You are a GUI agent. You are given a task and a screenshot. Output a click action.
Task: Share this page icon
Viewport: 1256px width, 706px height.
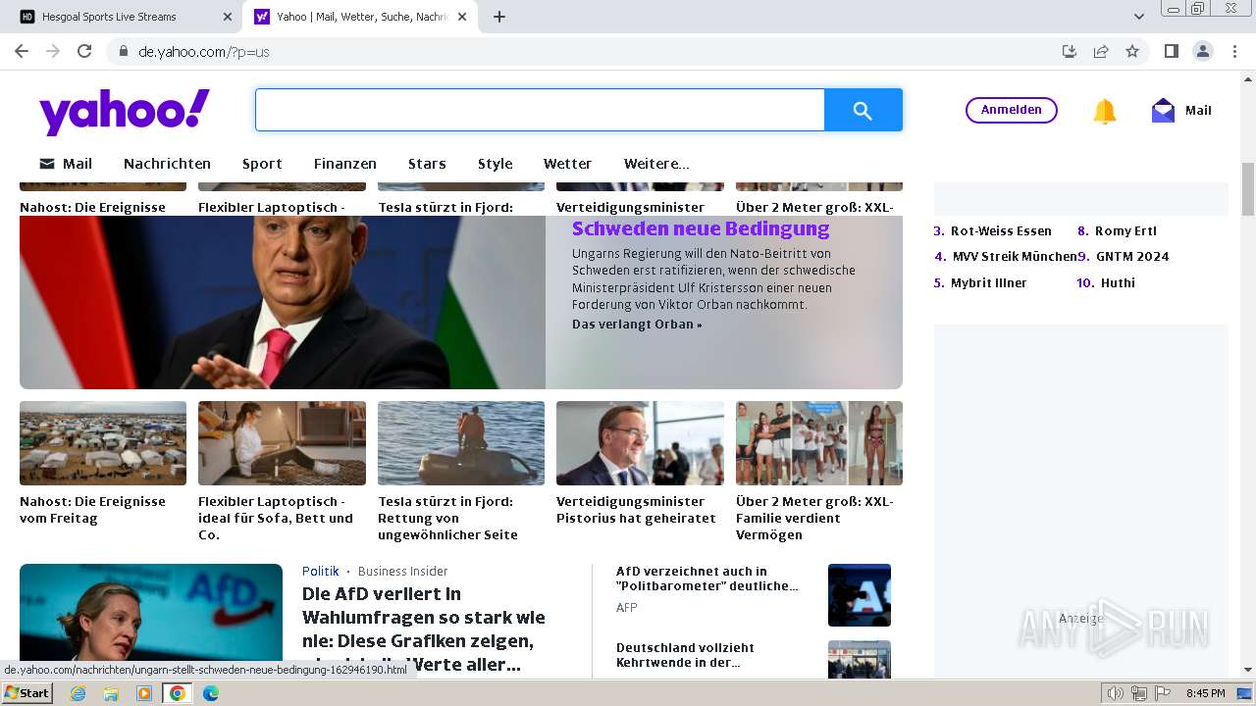tap(1101, 51)
